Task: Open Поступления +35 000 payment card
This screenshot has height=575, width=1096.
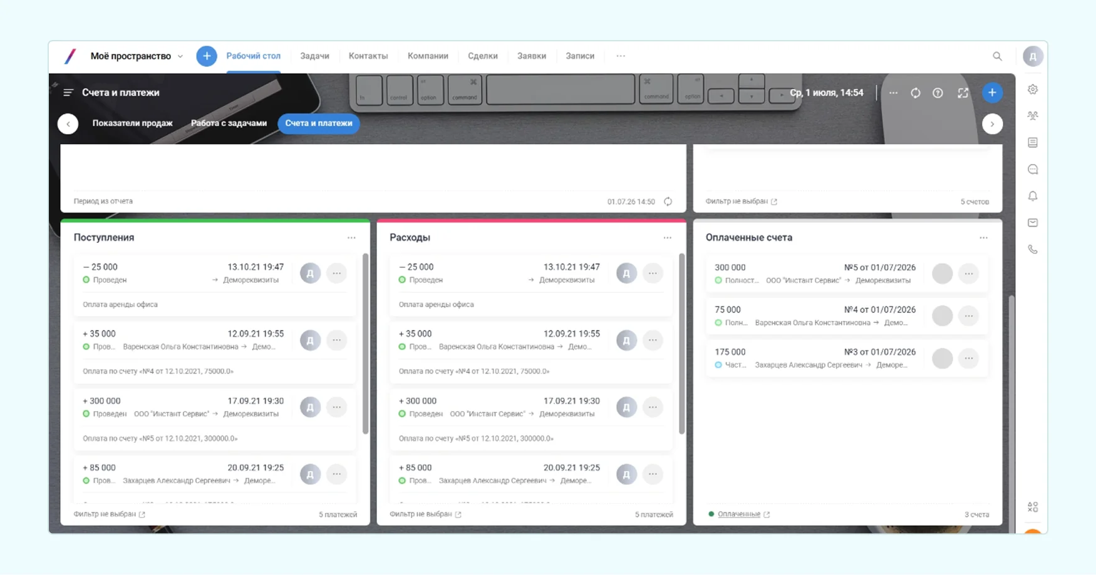Action: click(x=215, y=352)
